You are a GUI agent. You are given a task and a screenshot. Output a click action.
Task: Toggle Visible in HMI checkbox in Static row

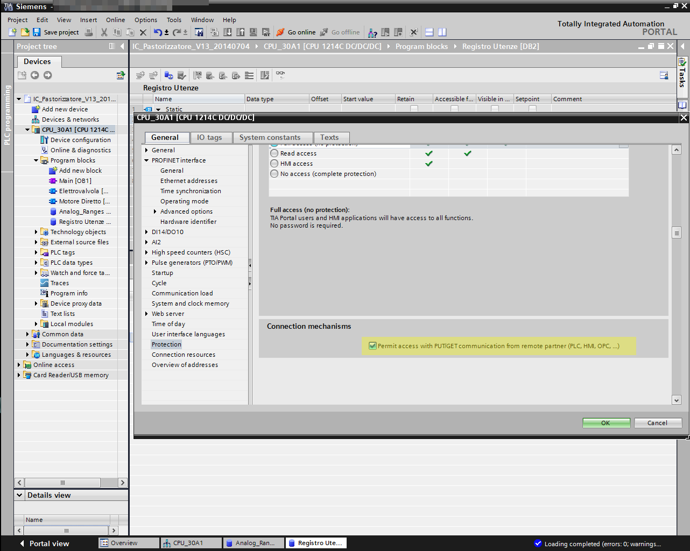point(495,109)
